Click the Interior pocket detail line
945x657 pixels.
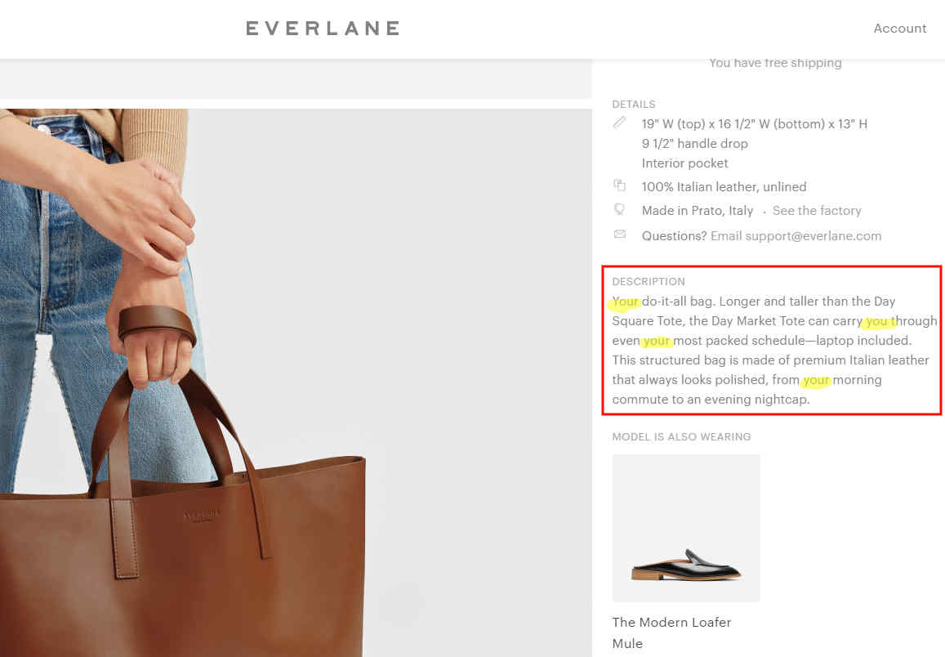(684, 163)
